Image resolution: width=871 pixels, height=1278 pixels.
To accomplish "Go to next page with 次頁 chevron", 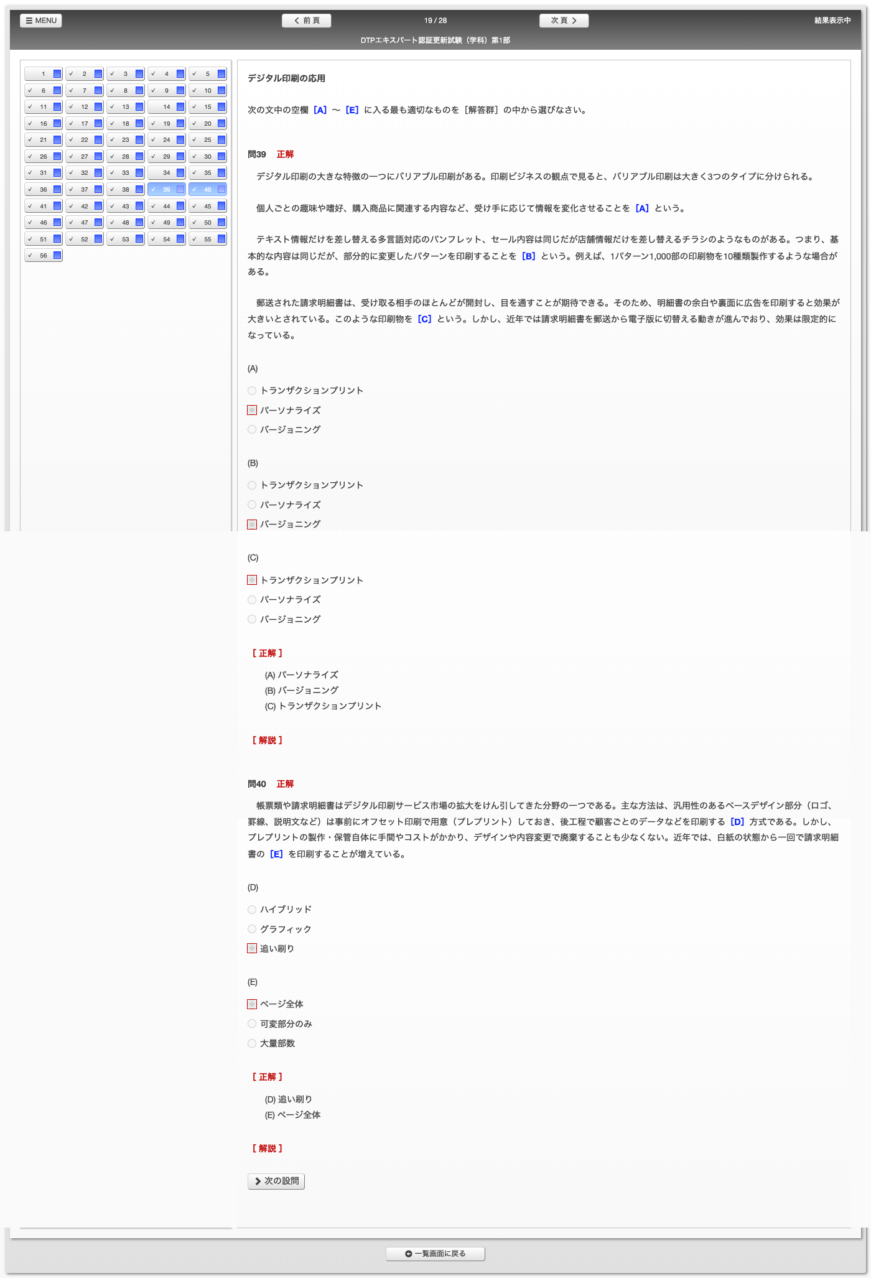I will pyautogui.click(x=564, y=21).
